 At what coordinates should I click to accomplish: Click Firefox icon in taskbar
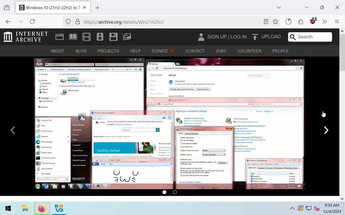tap(42, 208)
